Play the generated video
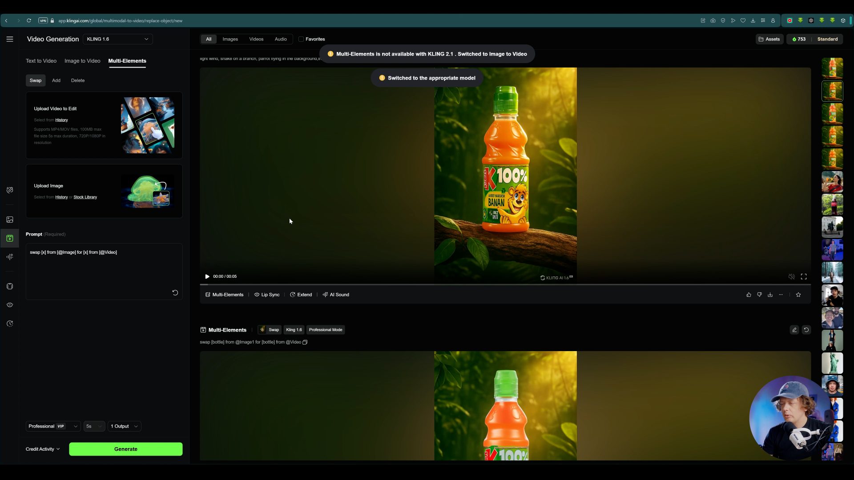 [x=207, y=276]
